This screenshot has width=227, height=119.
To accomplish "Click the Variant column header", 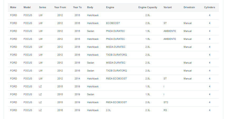I will (x=167, y=7).
